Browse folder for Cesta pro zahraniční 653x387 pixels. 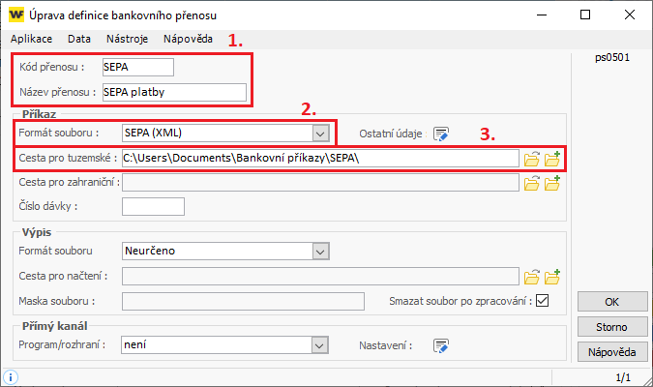click(x=532, y=183)
